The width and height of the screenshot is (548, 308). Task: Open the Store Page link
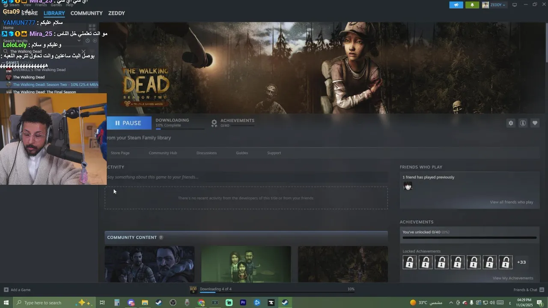coord(120,153)
